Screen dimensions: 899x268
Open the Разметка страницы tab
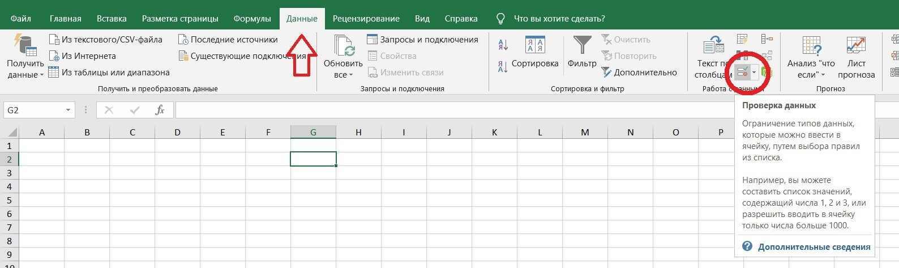coord(180,18)
